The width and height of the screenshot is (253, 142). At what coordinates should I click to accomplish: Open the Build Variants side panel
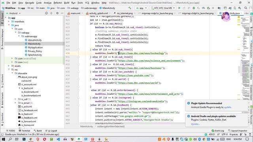coord(2,100)
